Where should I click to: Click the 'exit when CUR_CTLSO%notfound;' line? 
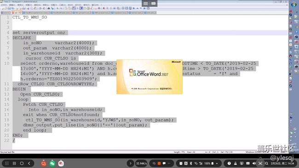point(61,115)
